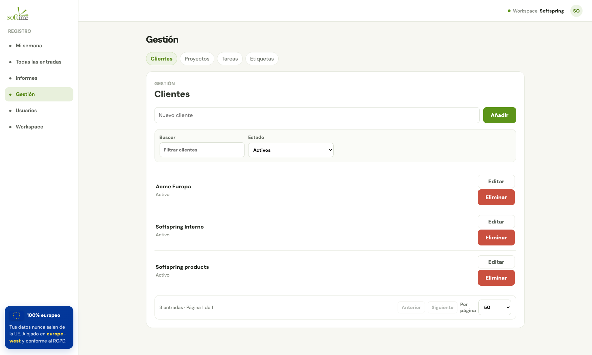Edit the Acme Europa client
The width and height of the screenshot is (592, 355).
pyautogui.click(x=496, y=182)
